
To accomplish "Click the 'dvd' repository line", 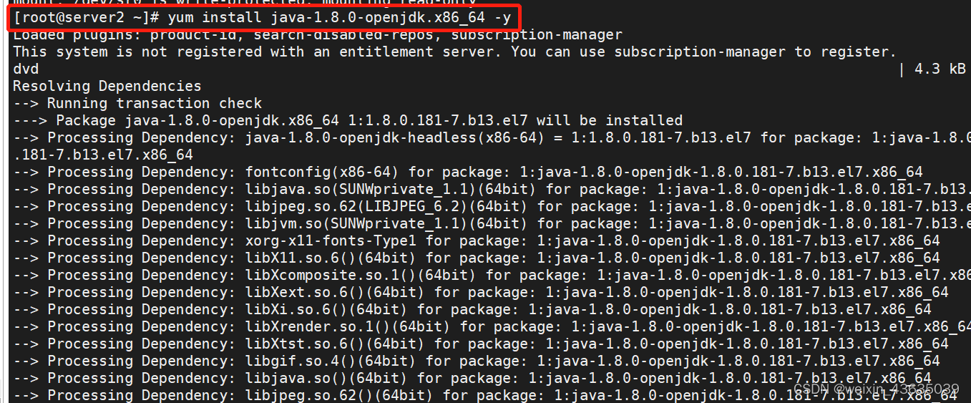I will pos(26,69).
